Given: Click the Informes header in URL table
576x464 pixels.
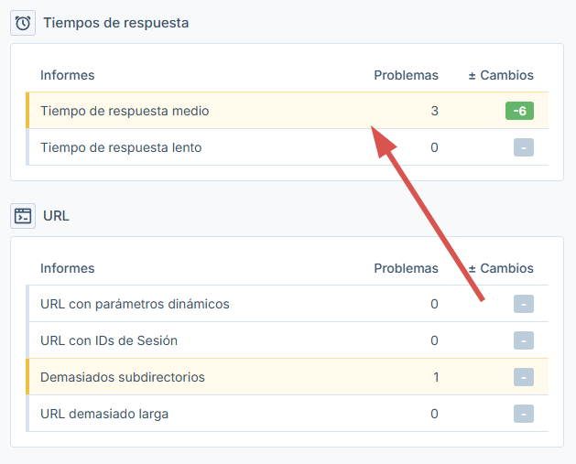Looking at the screenshot, I should coord(67,268).
